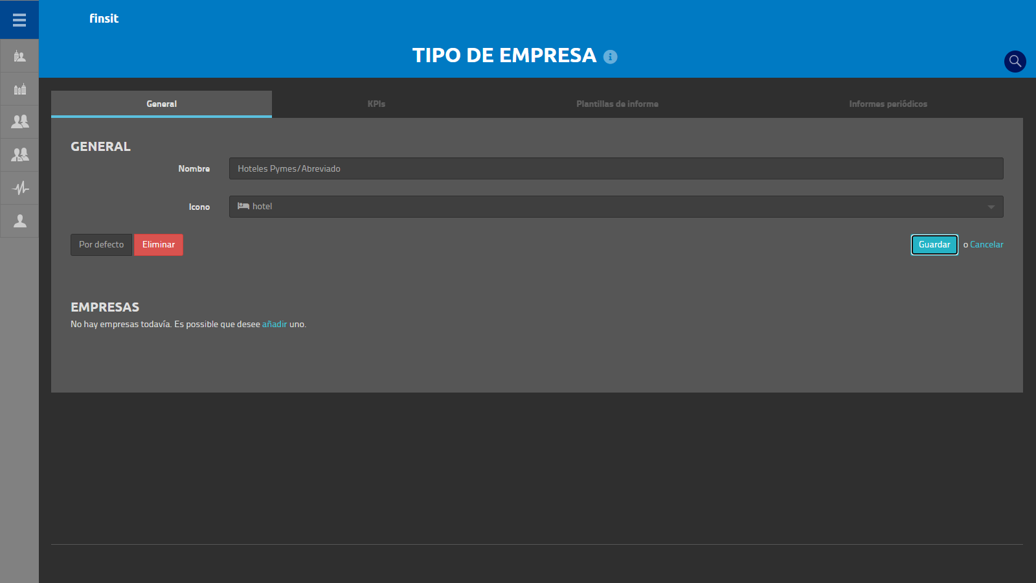Switch to the KPIs tab
This screenshot has height=583, width=1036.
click(376, 104)
